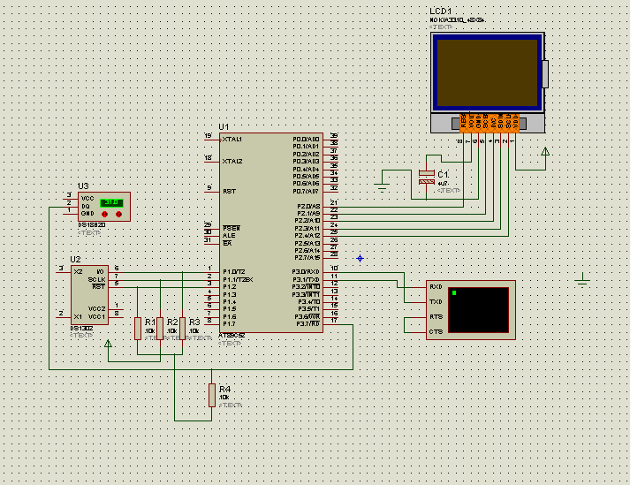Screen dimensions: 630x485
Task: Select the C1 label text
Action: [444, 174]
